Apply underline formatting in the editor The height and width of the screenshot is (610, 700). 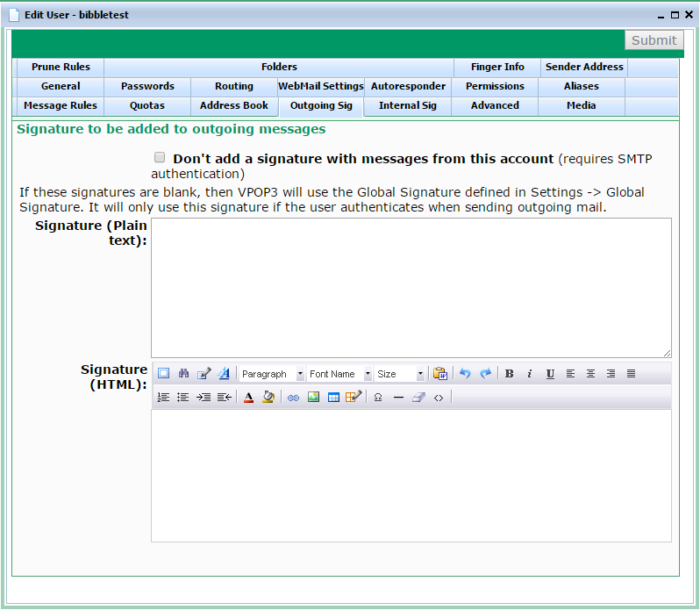(550, 374)
